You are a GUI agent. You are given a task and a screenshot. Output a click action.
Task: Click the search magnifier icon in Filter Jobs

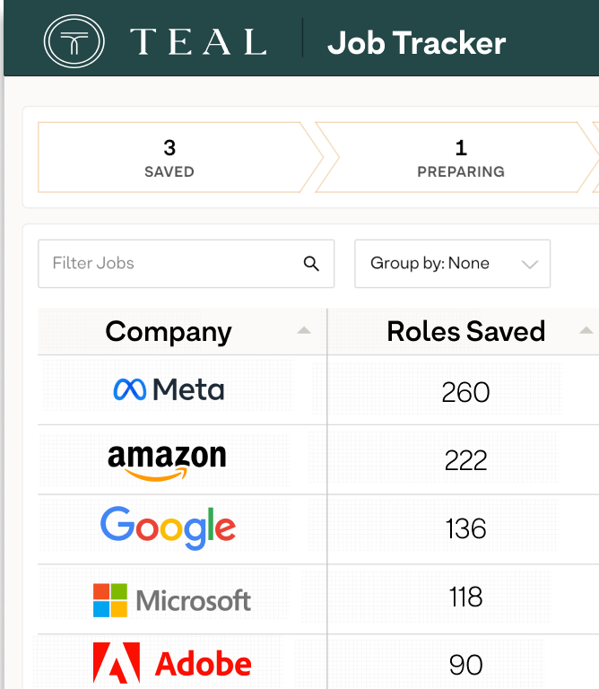[311, 264]
